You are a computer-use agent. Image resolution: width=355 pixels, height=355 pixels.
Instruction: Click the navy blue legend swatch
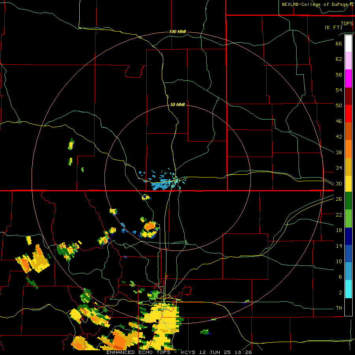(348, 236)
